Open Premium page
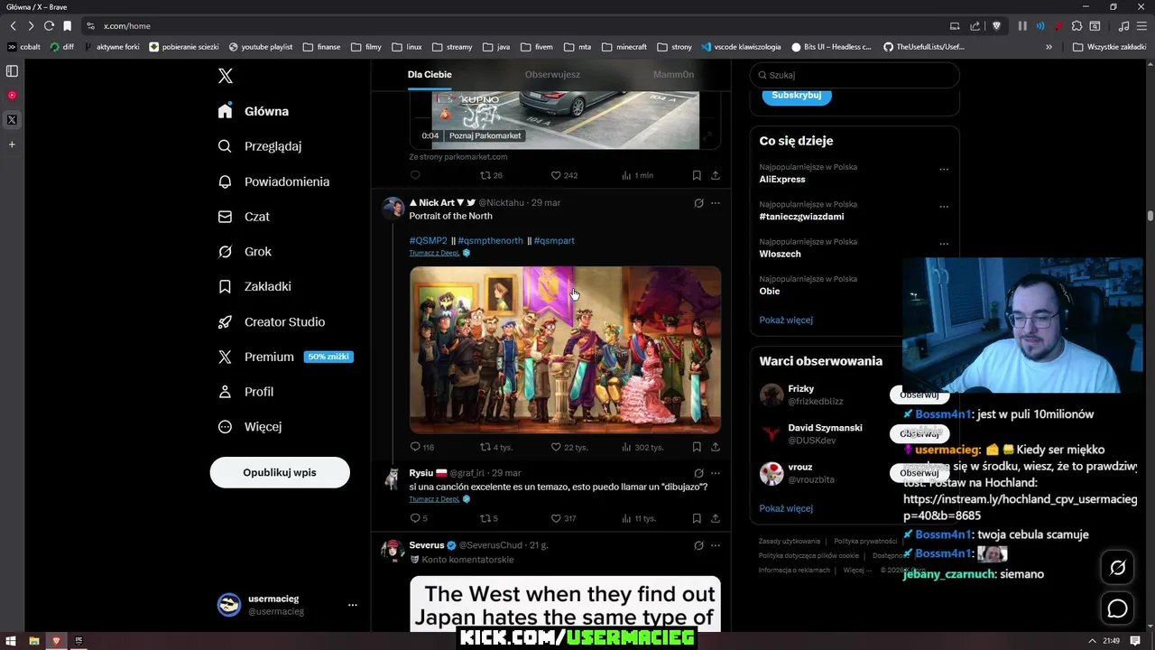This screenshot has height=650, width=1155. (285, 357)
